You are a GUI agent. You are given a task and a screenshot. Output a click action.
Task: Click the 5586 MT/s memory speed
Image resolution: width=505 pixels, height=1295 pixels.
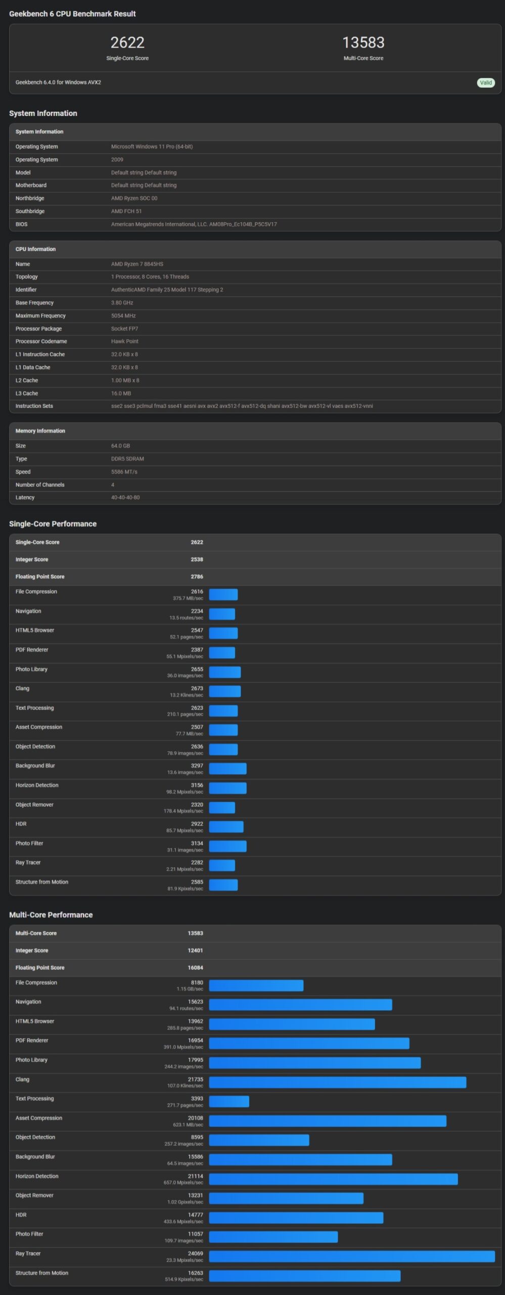coord(124,472)
